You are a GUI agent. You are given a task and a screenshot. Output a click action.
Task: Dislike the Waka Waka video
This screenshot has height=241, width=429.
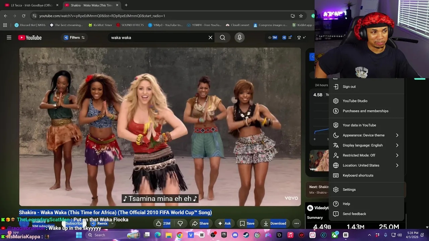point(180,224)
